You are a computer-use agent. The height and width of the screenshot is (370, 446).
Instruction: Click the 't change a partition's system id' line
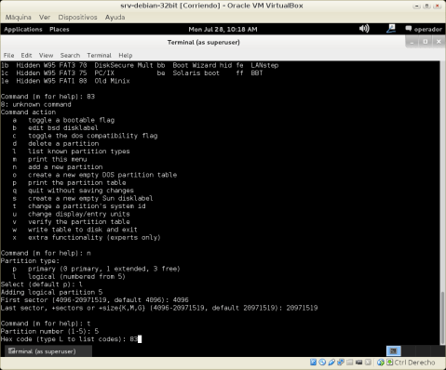(79, 206)
